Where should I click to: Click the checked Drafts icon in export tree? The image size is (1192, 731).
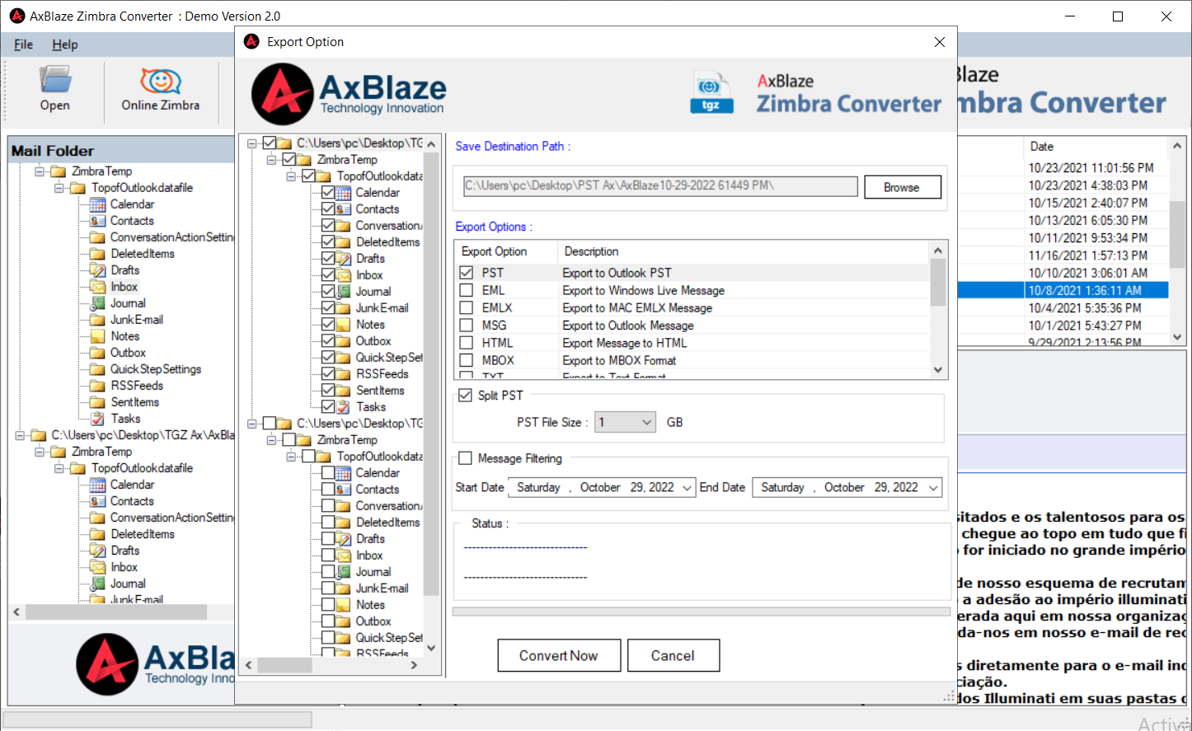[x=343, y=259]
